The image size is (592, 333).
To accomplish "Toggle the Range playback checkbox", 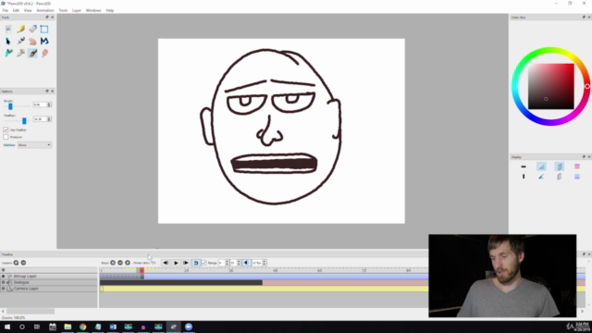I will tap(204, 263).
